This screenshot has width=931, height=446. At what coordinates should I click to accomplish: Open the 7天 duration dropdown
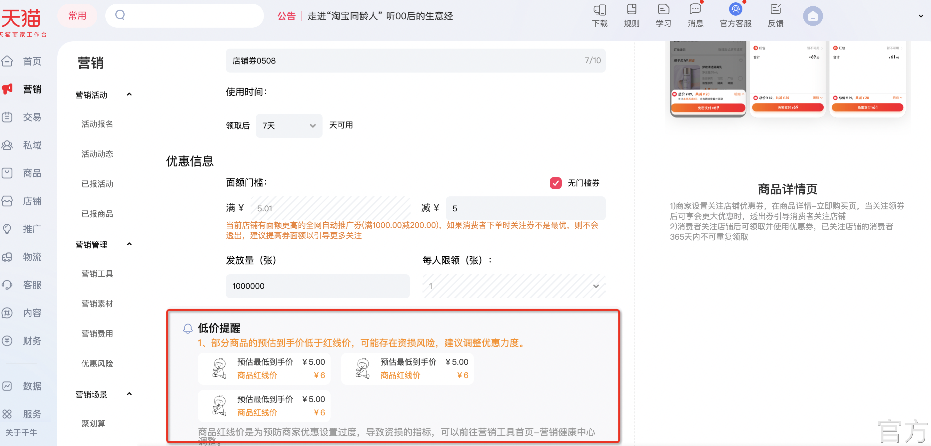coord(289,126)
